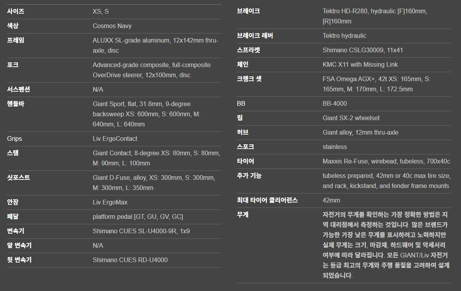Click the '프레임' frame label
Viewport: 461px width, 291px height.
coord(16,40)
